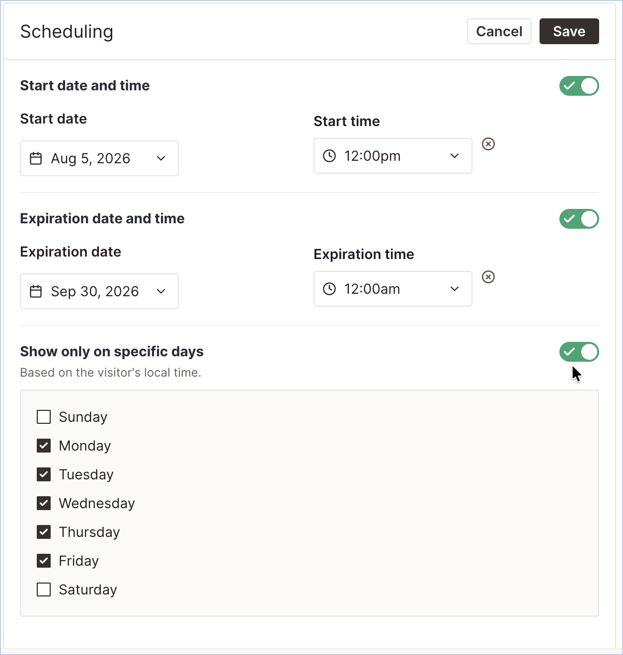
Task: Open the Sep 30, 2026 expiration date dropdown
Action: 99,291
